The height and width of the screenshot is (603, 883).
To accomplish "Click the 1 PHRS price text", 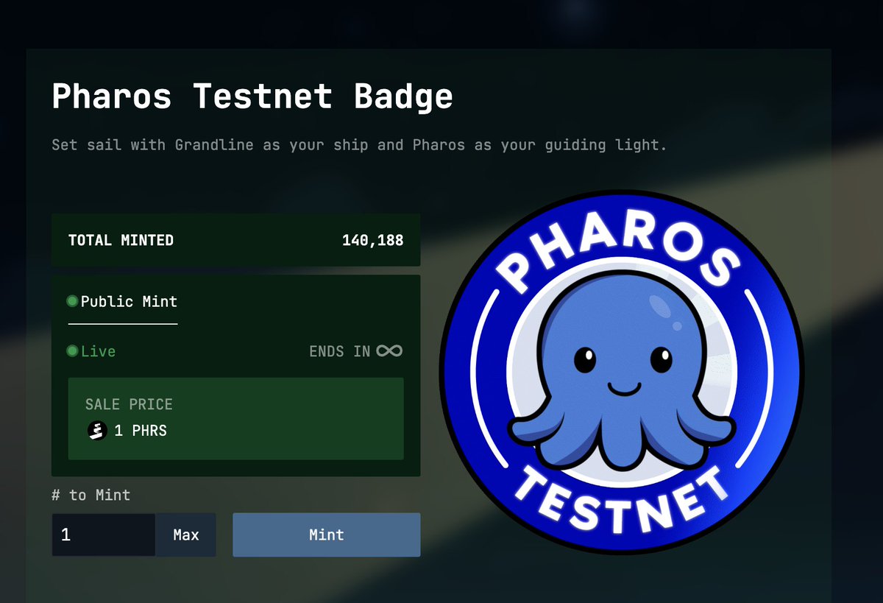I will tap(141, 431).
